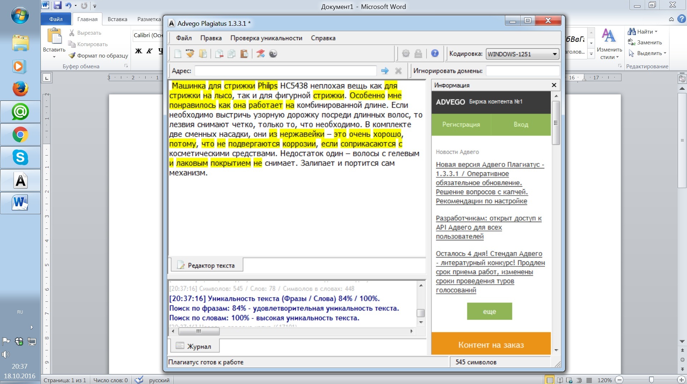Toggle italic К in Word ribbon
This screenshot has height=384, width=687.
[150, 51]
